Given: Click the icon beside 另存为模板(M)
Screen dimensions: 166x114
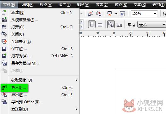Looking at the screenshot, I should (4, 63).
